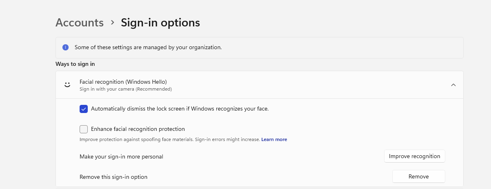Screen dimensions: 491x189
Task: Collapse the Facial recognition section with the chevron
Action: point(453,85)
